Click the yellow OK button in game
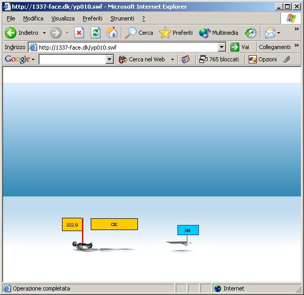304x295 pixels. (114, 224)
